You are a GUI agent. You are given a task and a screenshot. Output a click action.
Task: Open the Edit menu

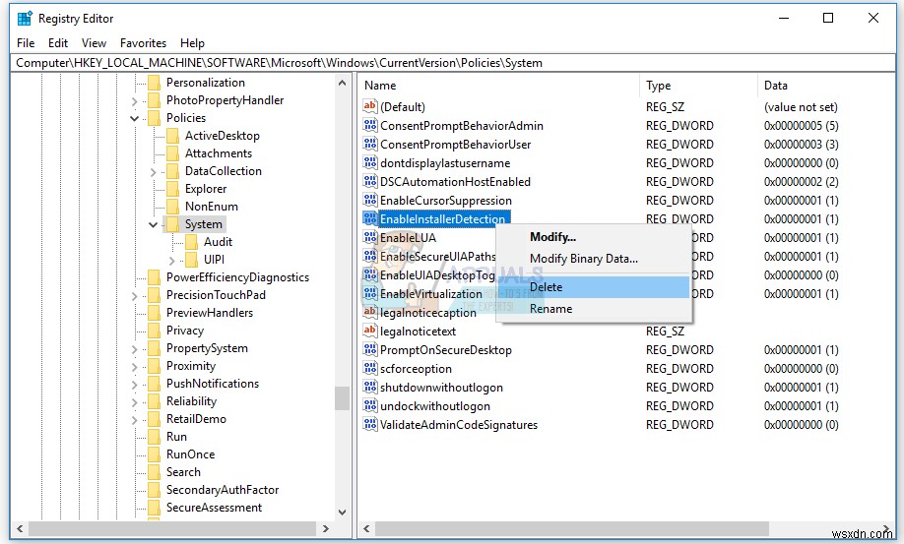pyautogui.click(x=58, y=43)
